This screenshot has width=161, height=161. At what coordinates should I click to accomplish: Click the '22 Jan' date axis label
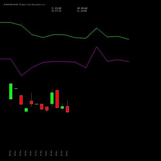51,153
